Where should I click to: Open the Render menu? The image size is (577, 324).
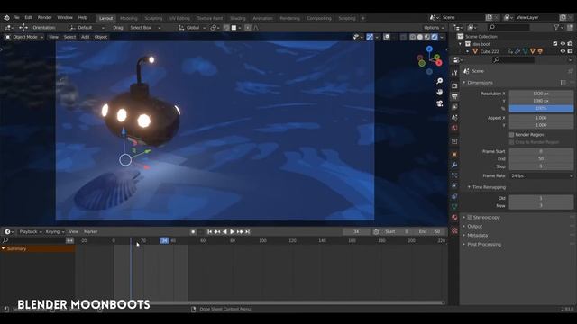(x=44, y=18)
